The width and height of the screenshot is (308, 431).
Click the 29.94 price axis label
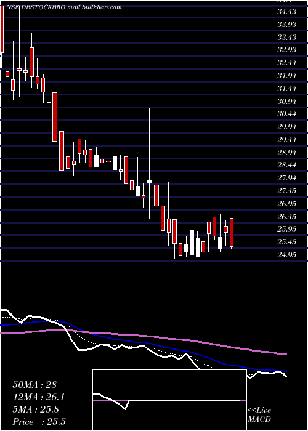[288, 127]
